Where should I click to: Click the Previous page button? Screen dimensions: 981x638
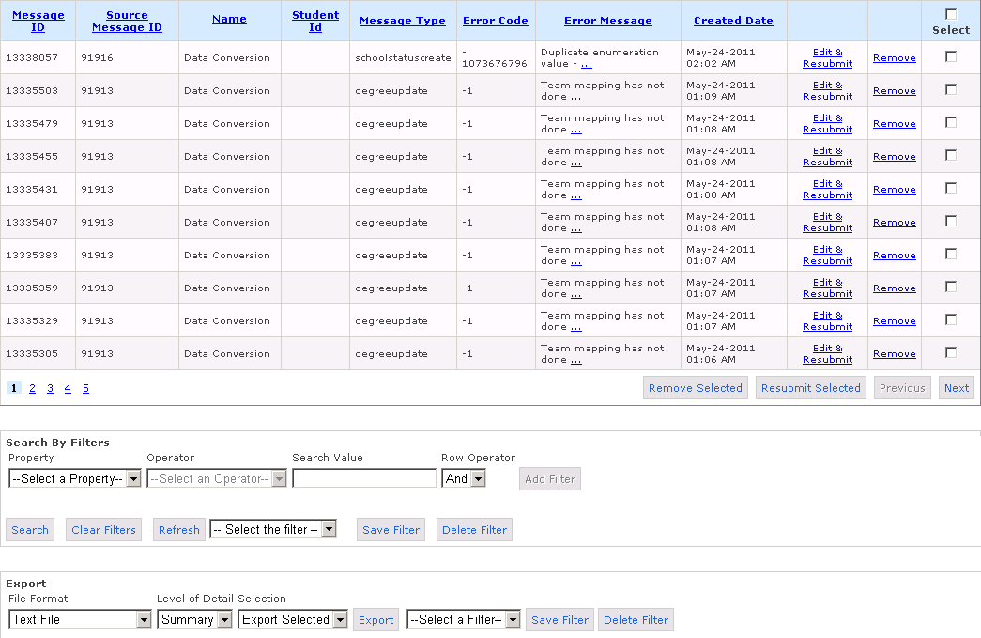pos(902,388)
